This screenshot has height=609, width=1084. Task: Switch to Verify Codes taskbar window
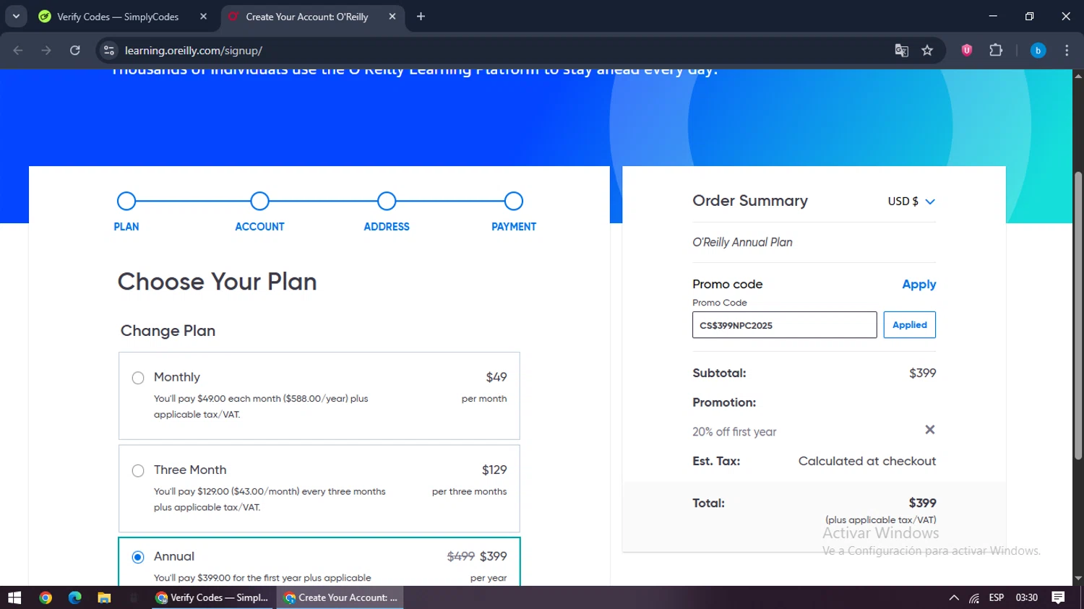(x=213, y=597)
